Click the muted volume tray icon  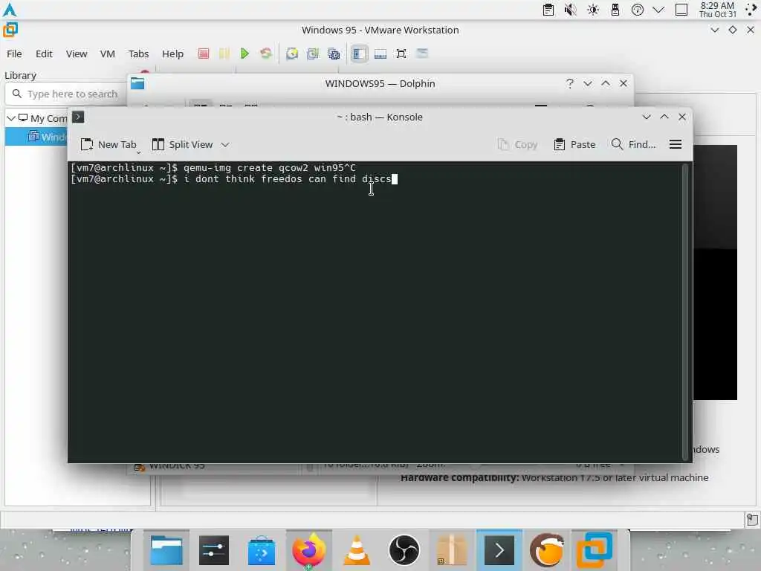[570, 10]
